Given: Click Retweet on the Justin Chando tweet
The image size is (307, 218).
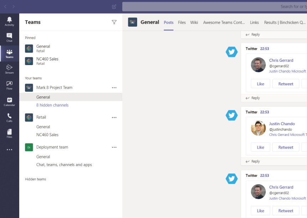Looking at the screenshot, I should click(286, 147).
